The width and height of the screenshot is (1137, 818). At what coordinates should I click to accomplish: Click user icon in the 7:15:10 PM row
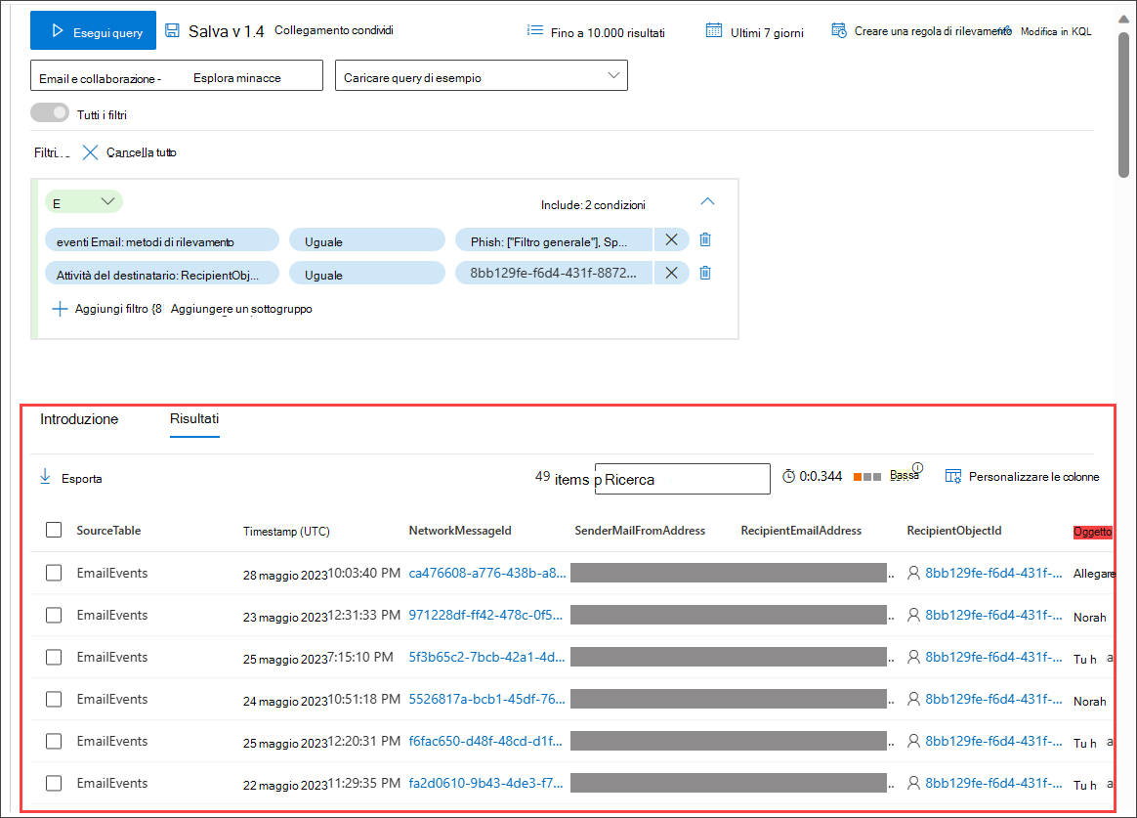(x=913, y=657)
